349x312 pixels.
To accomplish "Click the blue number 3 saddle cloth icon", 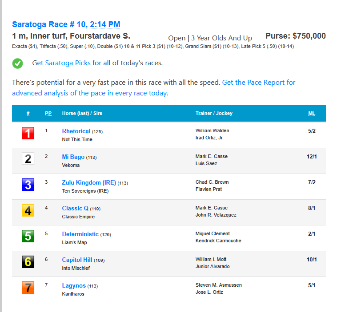I will [x=28, y=185].
